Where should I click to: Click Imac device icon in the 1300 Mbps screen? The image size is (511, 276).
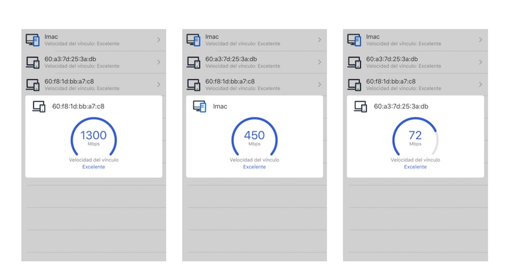(33, 40)
